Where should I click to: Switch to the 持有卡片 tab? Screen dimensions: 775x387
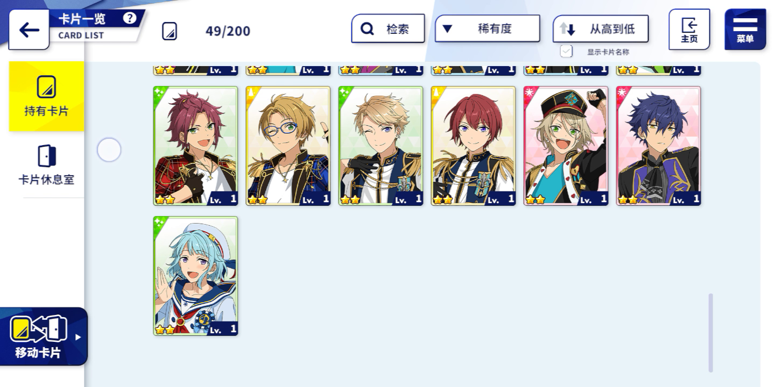click(46, 96)
